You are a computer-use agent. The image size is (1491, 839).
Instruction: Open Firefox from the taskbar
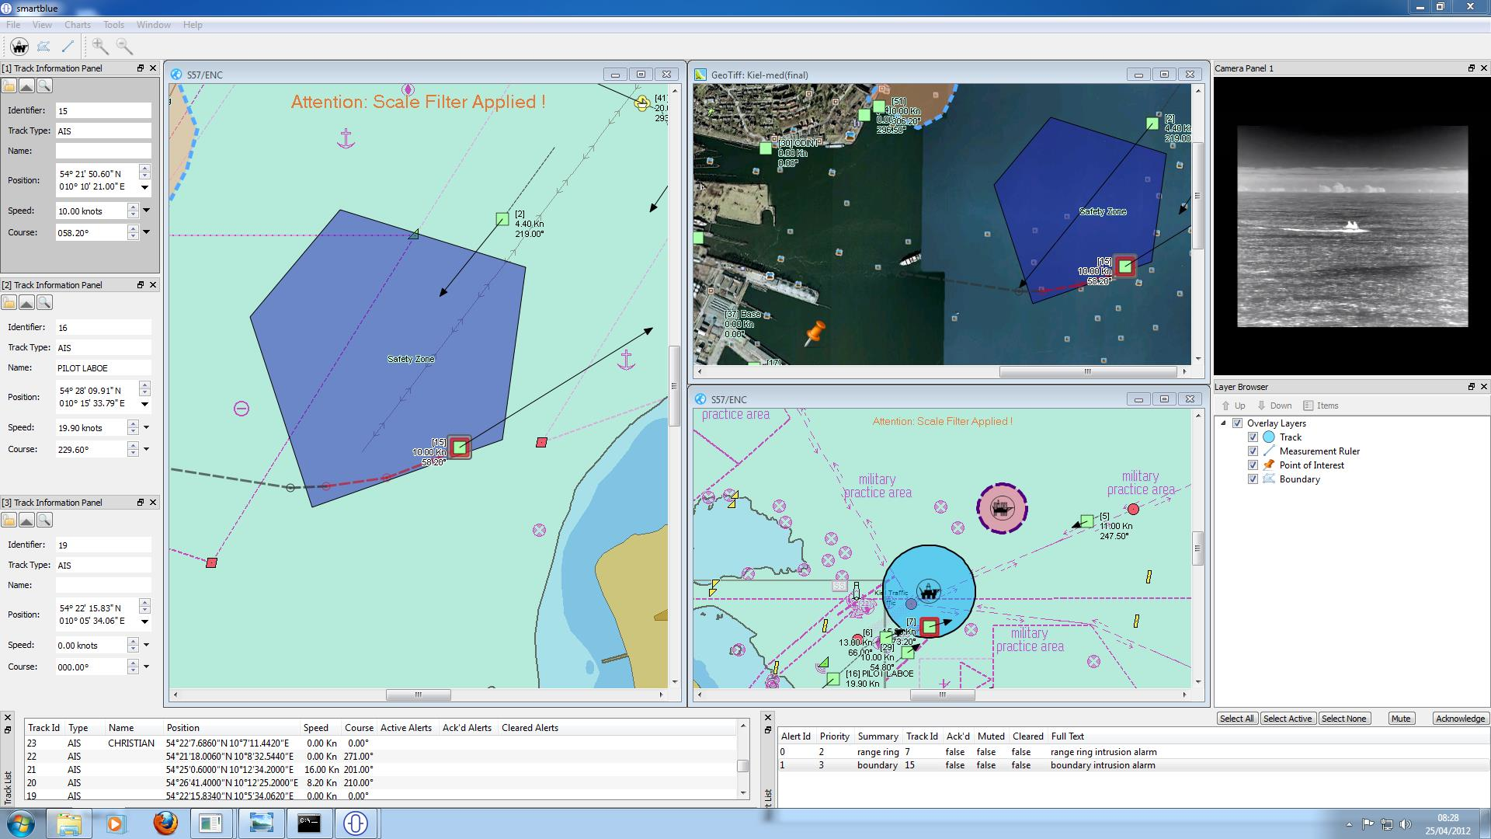[x=165, y=823]
